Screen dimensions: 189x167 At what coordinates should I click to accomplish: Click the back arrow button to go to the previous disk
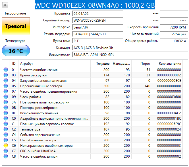coord(5,5)
